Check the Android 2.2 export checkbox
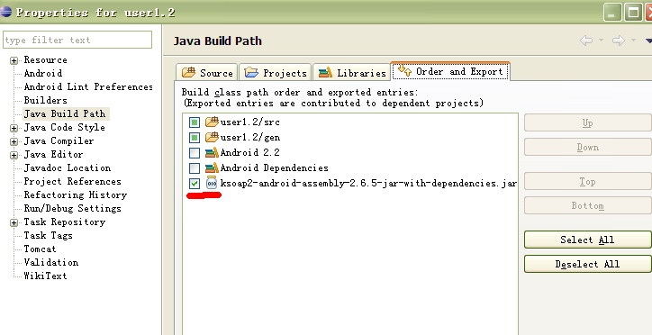Viewport: 652px width, 335px height. tap(195, 153)
